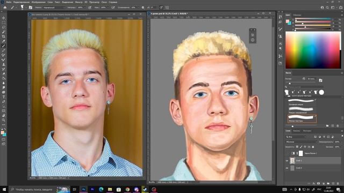Image resolution: width=344 pixels, height=193 pixels.
Task: Switch to the Каналы tab
Action: 297,131
